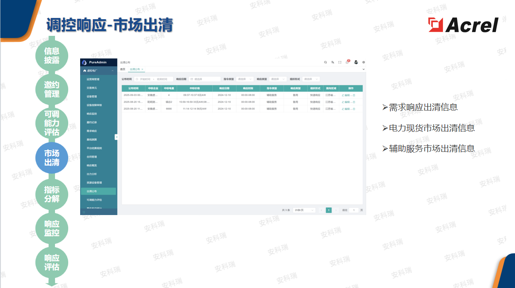Click the 响应监控 step circle on the left

(x=52, y=228)
